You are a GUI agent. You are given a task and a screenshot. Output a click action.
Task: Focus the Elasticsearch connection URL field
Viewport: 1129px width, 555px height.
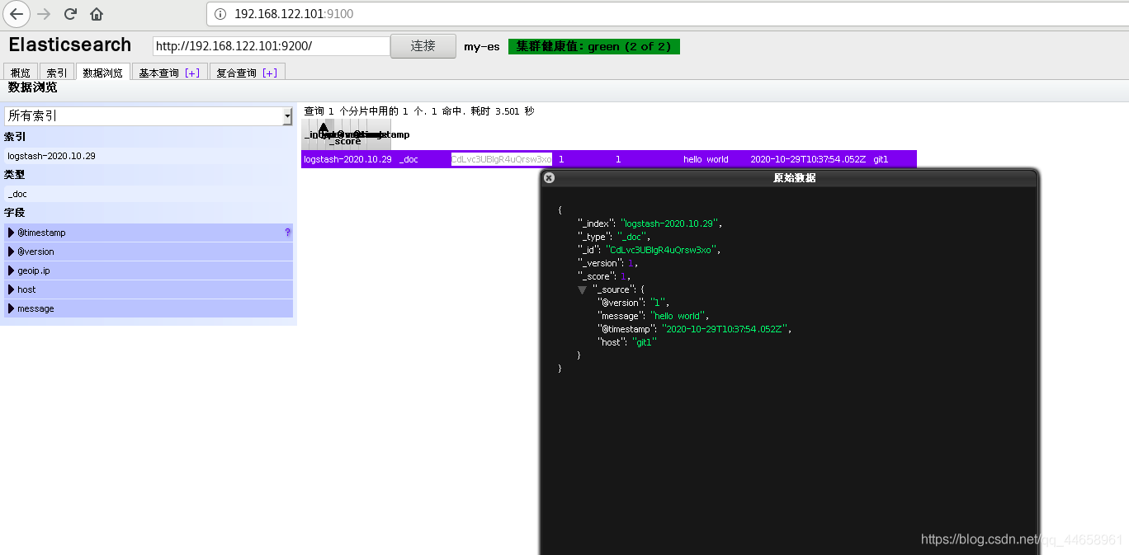(x=271, y=46)
